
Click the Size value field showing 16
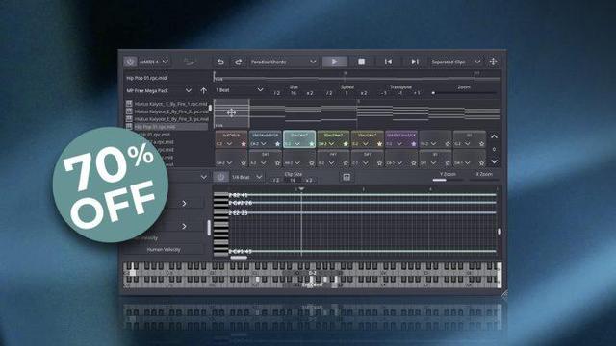(294, 93)
